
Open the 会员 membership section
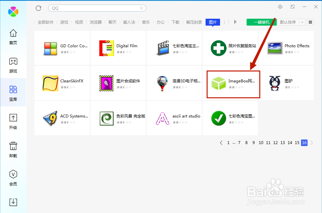[13, 174]
